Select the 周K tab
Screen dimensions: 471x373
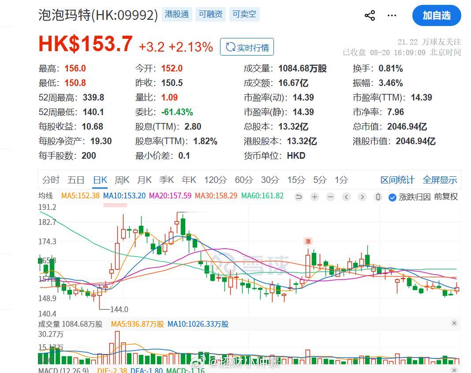(122, 180)
